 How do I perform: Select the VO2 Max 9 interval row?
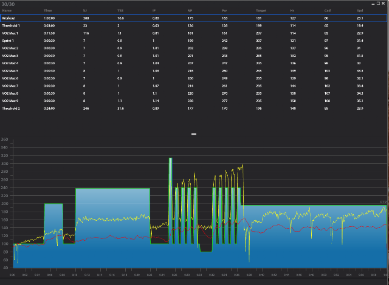click(193, 101)
